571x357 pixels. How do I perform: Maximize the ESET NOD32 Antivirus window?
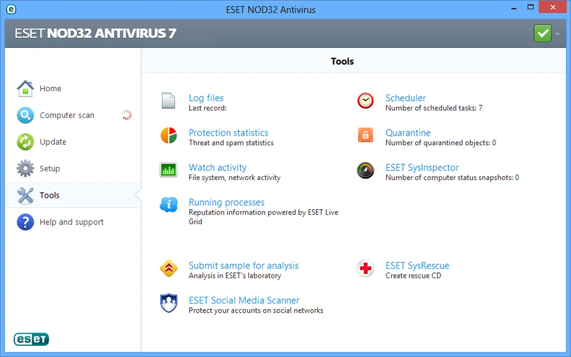coord(531,7)
